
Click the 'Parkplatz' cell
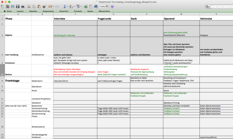(216, 31)
